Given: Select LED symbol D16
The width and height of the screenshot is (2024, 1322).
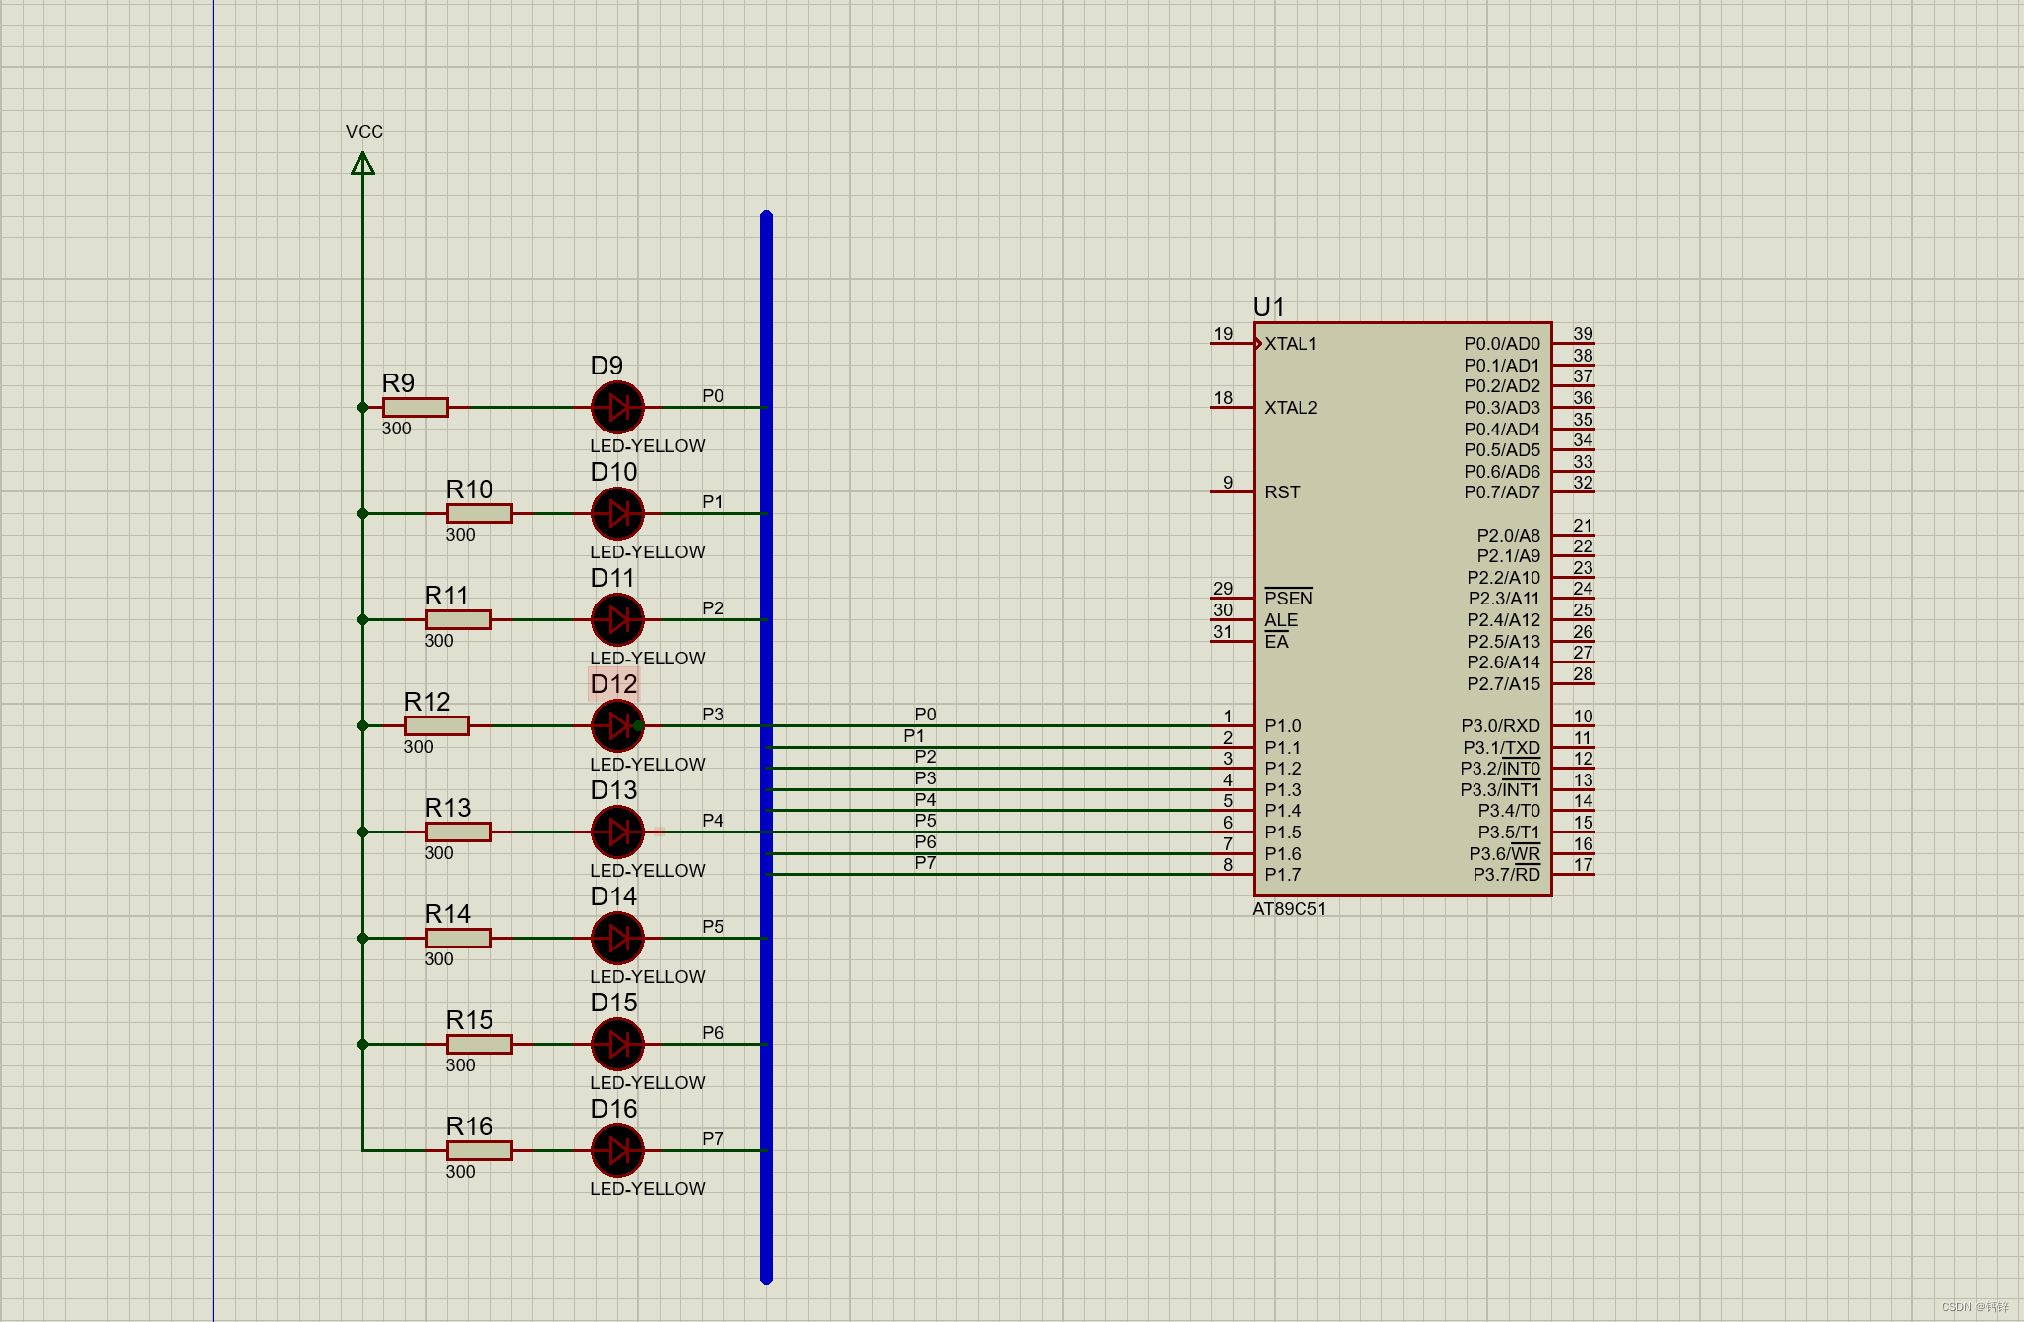Looking at the screenshot, I should click(617, 1150).
